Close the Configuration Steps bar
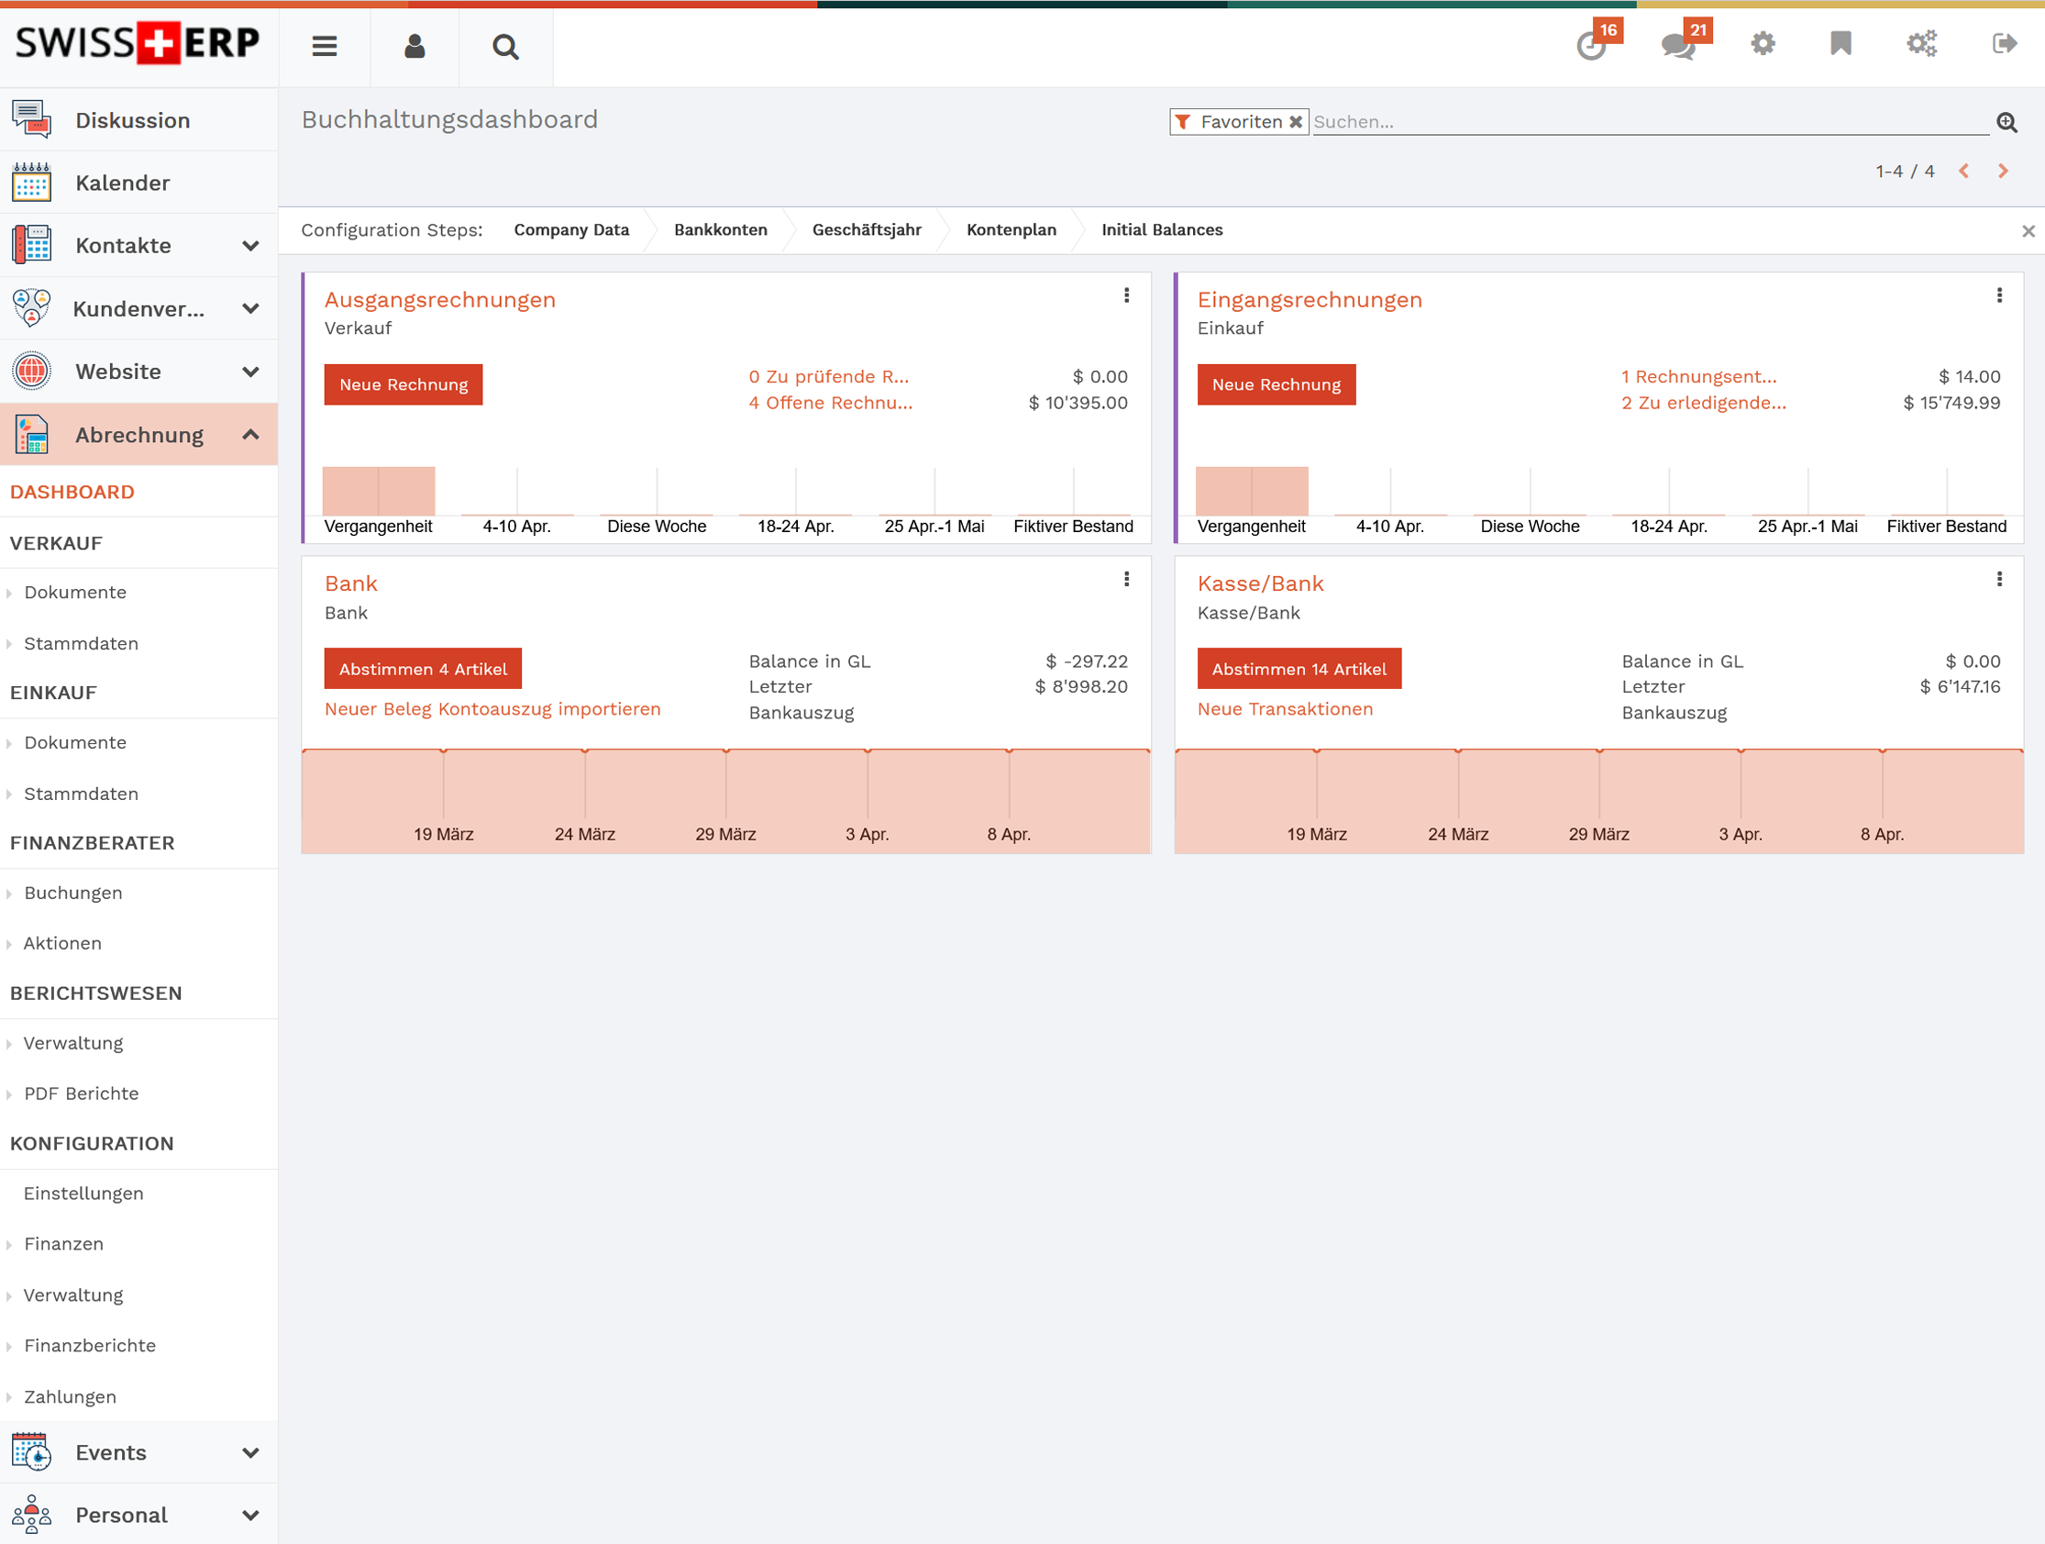Image resolution: width=2045 pixels, height=1544 pixels. pos(2028,231)
